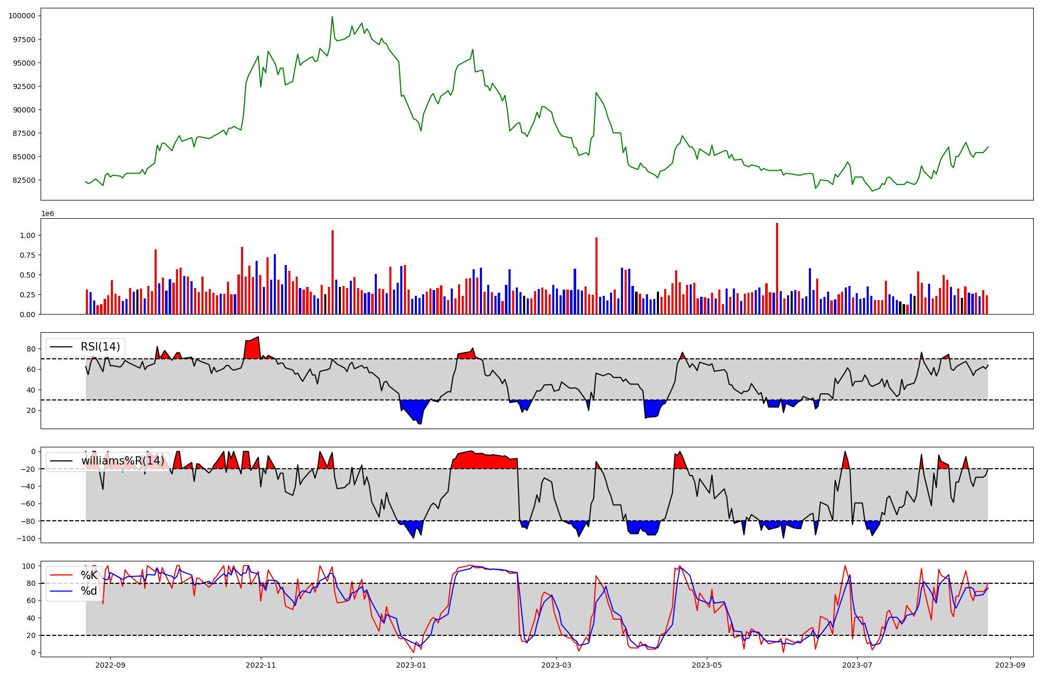Screen dimensions: 1041x677
Task: Click the 82500 price axis tick label
Action: coord(24,180)
